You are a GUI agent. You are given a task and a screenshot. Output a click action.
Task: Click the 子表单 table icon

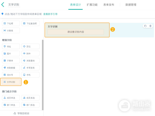5,61
